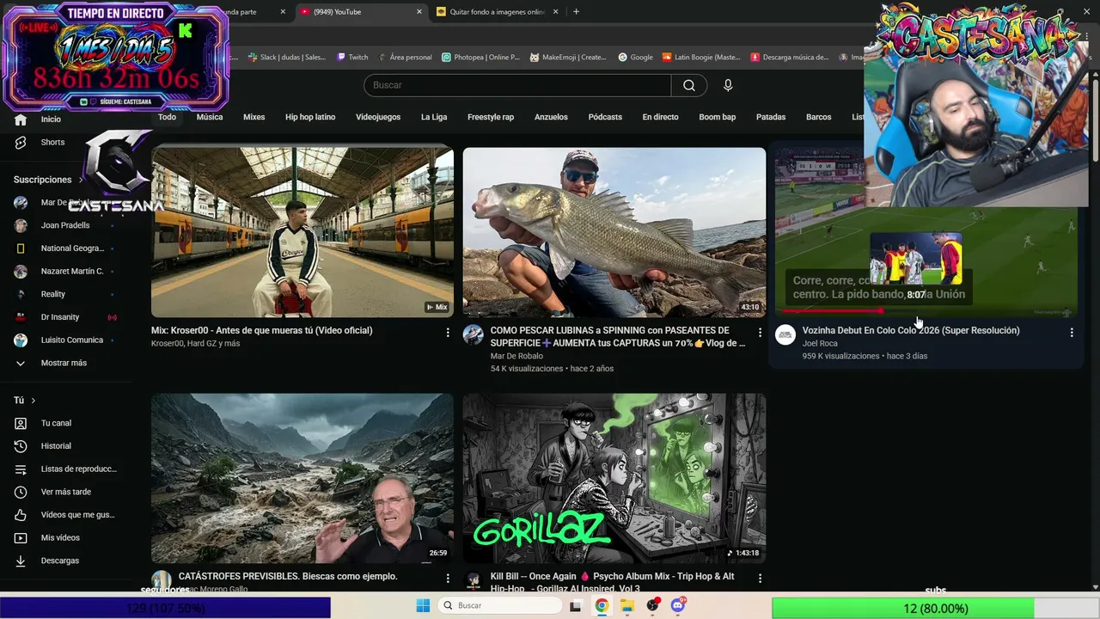Click the YouTube search field
Image resolution: width=1100 pixels, height=619 pixels.
tap(517, 85)
